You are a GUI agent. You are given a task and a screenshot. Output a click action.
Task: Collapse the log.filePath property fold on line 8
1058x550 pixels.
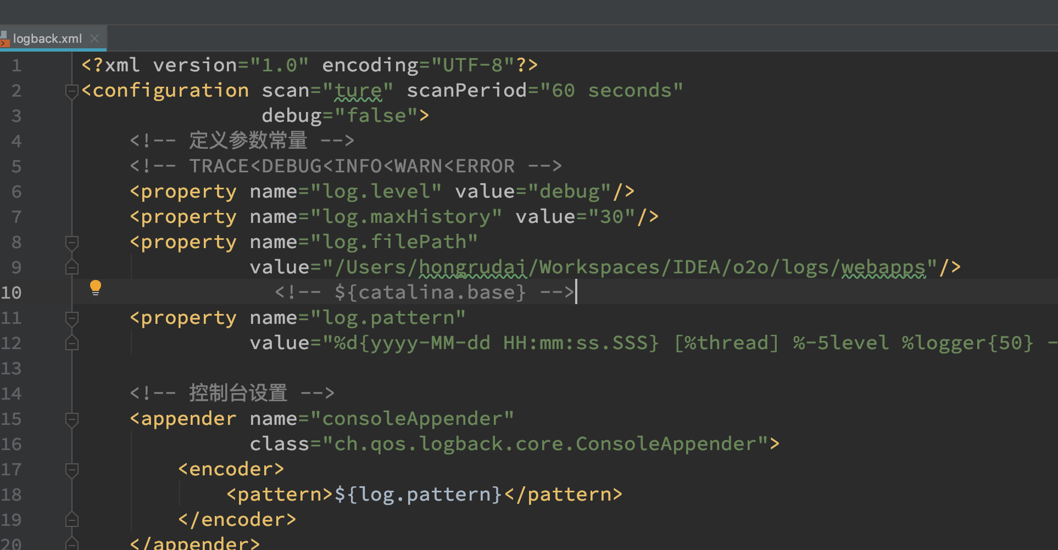tap(71, 243)
